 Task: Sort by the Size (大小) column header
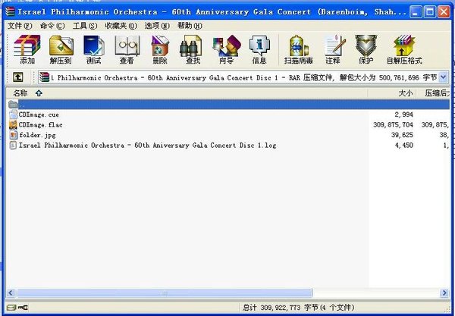click(x=392, y=93)
